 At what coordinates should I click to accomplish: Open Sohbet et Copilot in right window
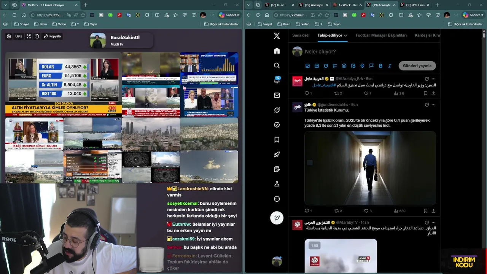coord(473,15)
